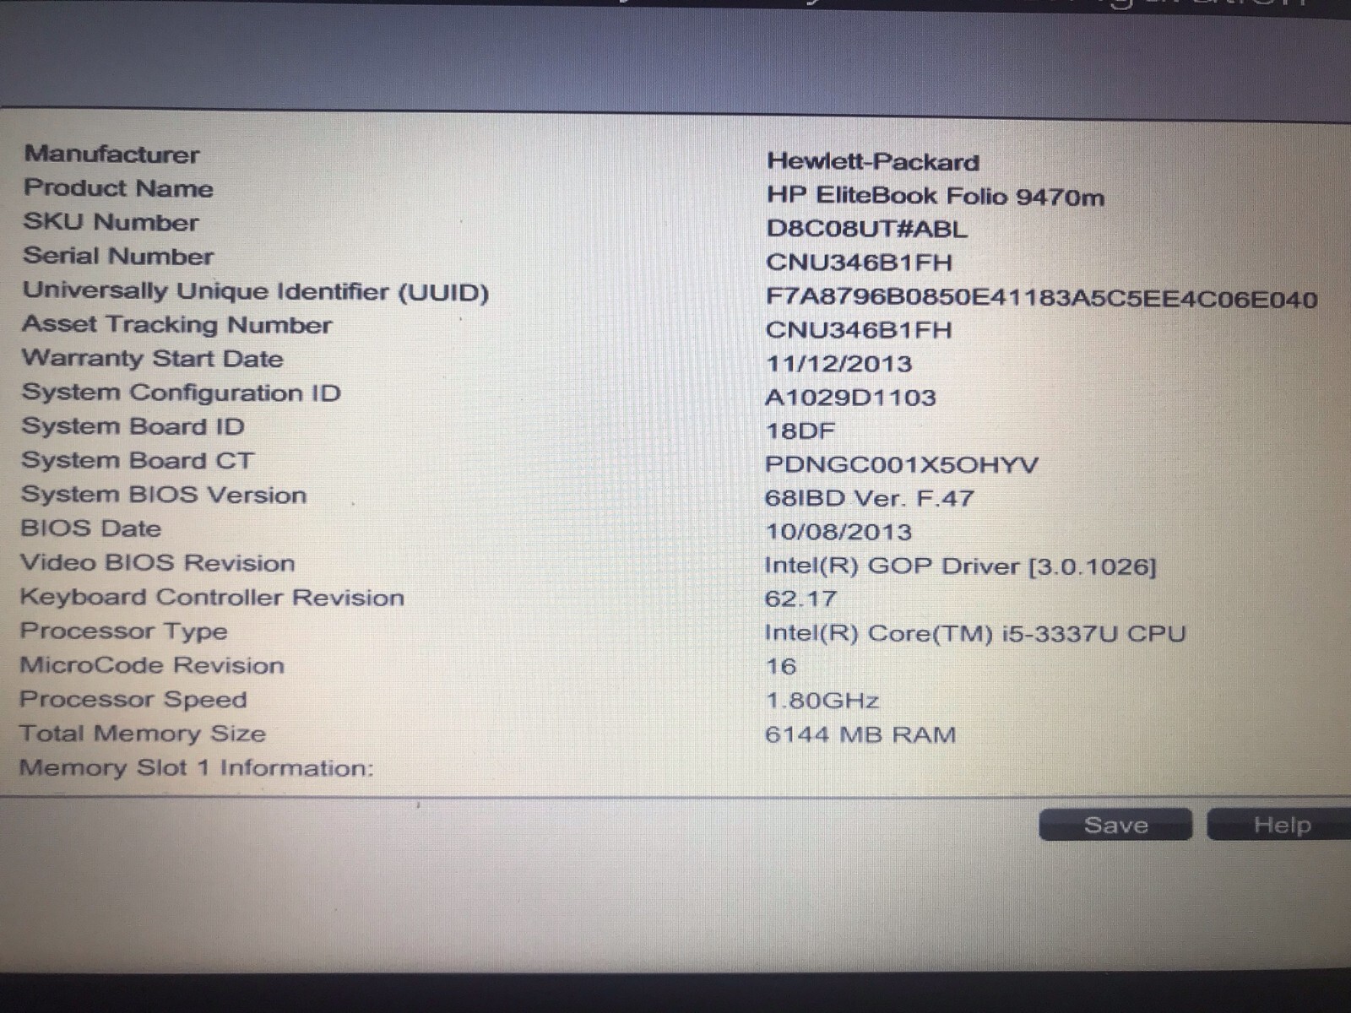Select the Processor Type label
Screen dimensions: 1351x1013
coord(124,631)
